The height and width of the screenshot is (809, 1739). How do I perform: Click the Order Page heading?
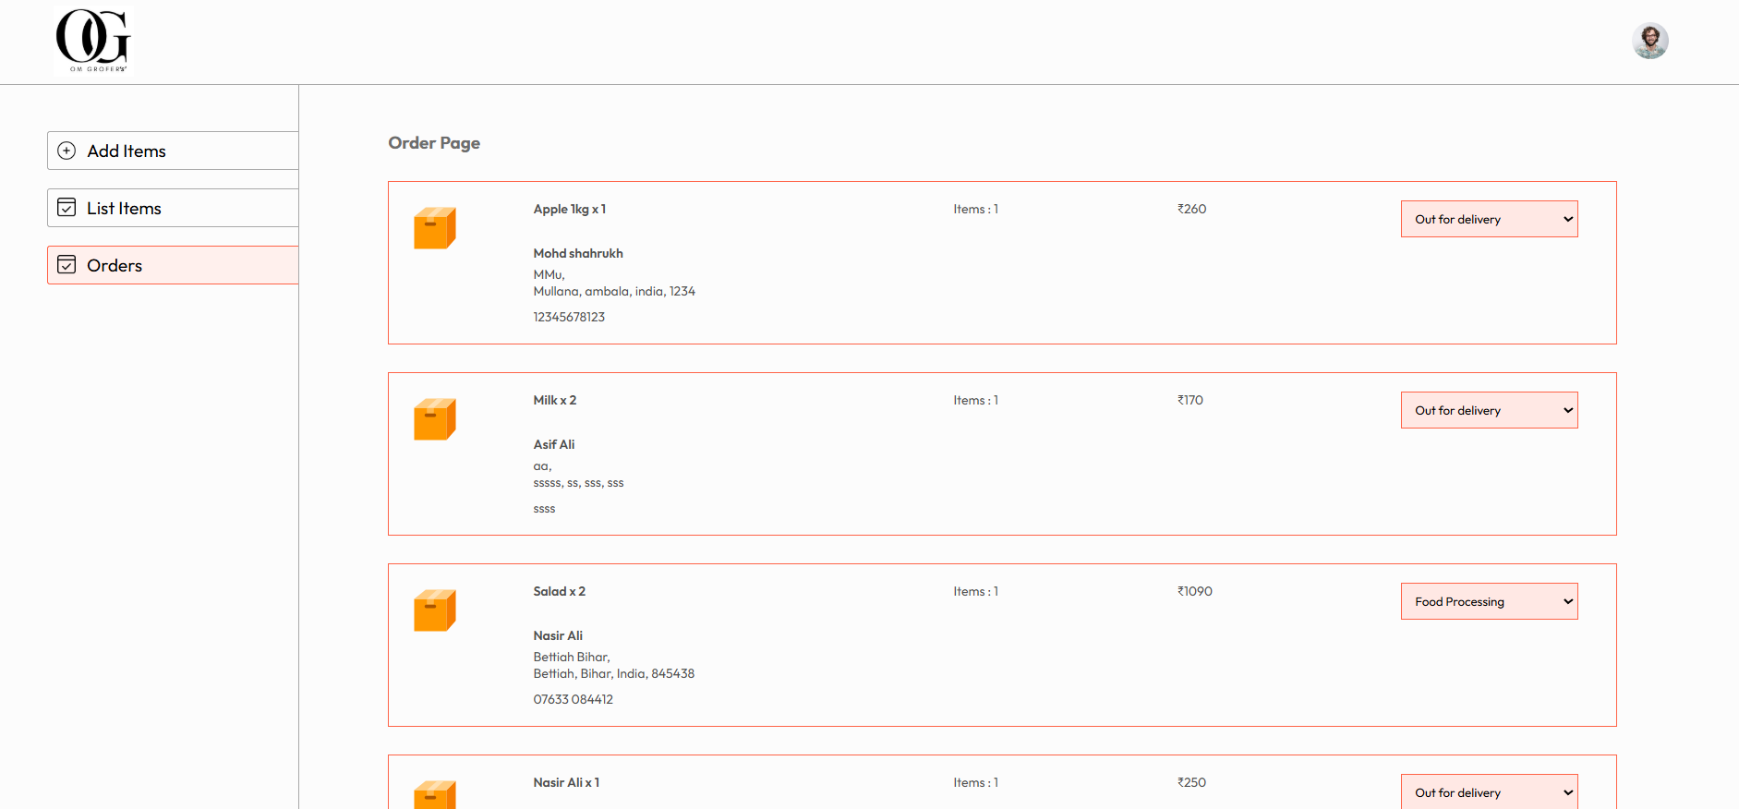click(x=434, y=143)
